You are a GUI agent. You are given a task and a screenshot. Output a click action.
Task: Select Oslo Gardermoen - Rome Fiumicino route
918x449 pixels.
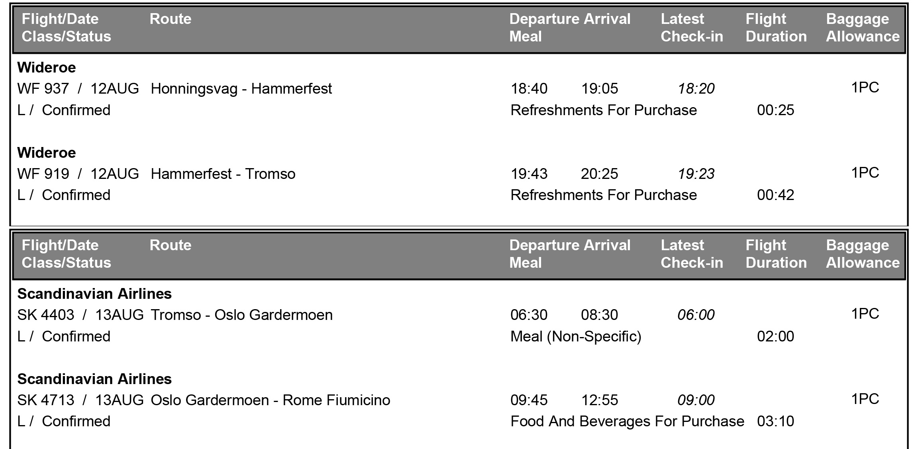click(x=270, y=400)
